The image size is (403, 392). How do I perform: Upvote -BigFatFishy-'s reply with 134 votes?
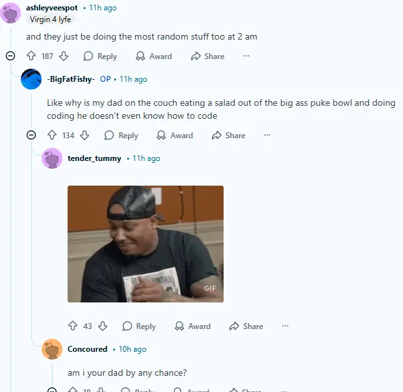point(52,136)
